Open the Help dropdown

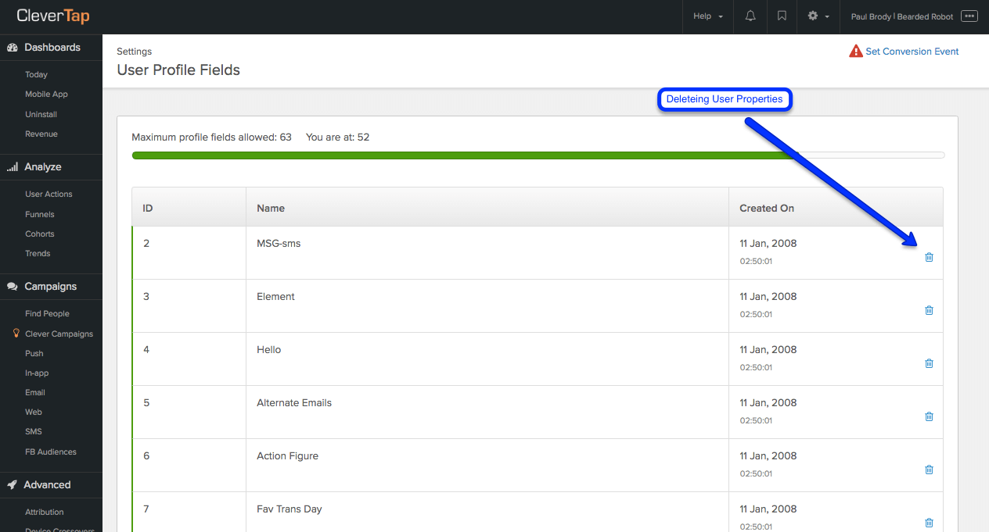pyautogui.click(x=707, y=16)
